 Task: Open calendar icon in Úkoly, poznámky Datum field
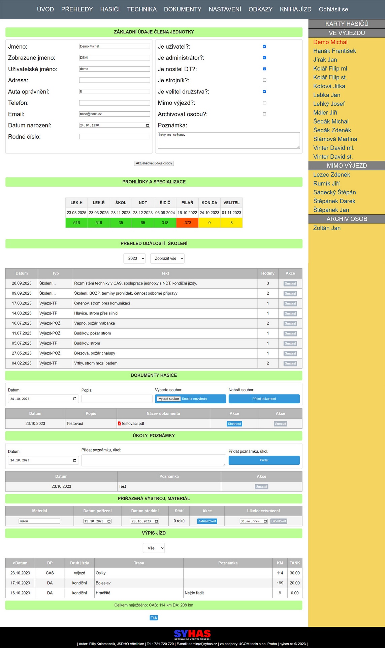coord(75,460)
